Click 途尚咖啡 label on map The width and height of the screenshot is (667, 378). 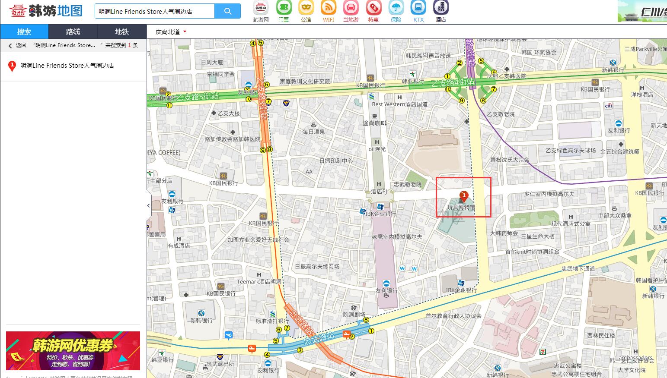click(x=375, y=123)
